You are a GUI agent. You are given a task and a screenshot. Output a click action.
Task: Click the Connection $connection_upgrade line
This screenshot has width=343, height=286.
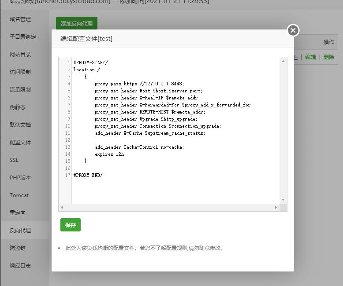coord(158,126)
